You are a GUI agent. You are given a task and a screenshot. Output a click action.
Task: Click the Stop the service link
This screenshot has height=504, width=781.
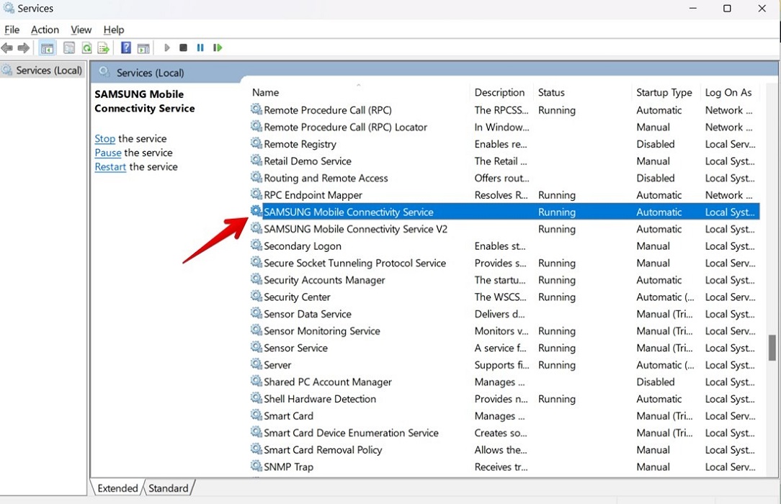104,138
